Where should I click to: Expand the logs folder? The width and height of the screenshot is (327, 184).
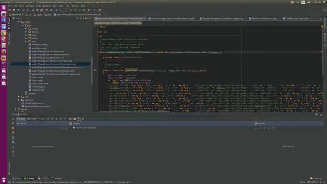click(19, 97)
